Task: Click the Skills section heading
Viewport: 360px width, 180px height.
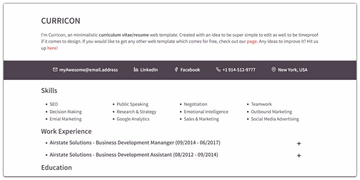Action: point(49,91)
